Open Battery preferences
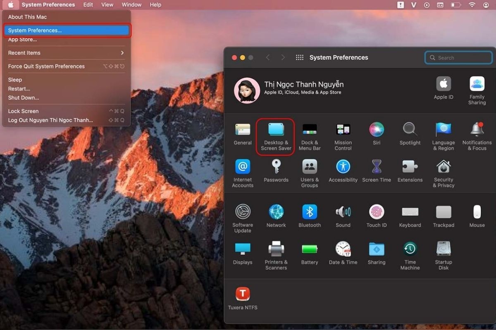The height and width of the screenshot is (330, 496). click(310, 254)
